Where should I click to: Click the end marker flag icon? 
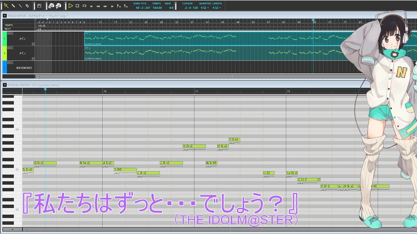[x=126, y=6]
